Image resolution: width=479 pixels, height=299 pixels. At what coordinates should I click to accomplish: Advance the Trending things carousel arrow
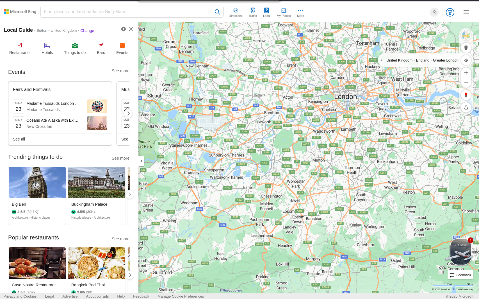point(129,194)
